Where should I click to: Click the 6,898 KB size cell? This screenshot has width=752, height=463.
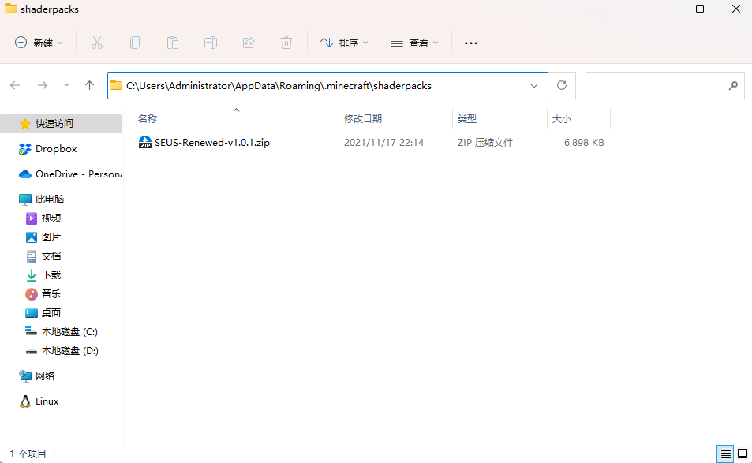point(584,142)
